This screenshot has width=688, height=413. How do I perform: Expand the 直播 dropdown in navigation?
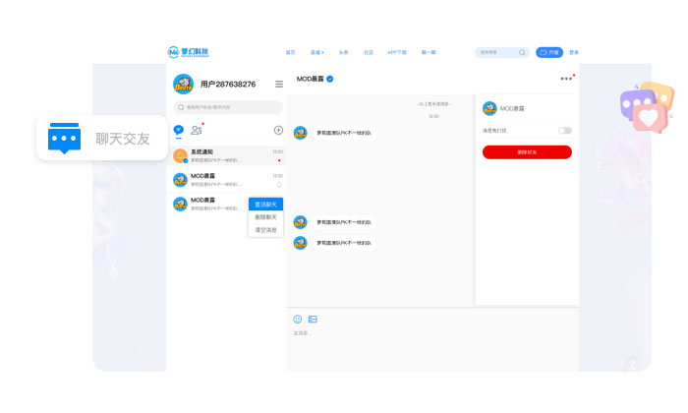317,52
